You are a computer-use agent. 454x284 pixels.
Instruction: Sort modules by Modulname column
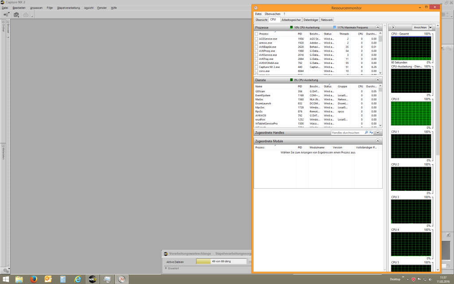point(317,147)
